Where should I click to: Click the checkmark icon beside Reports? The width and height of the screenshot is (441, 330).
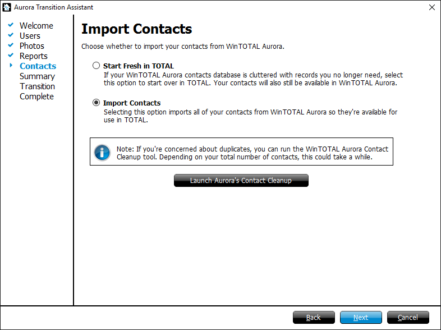11,56
